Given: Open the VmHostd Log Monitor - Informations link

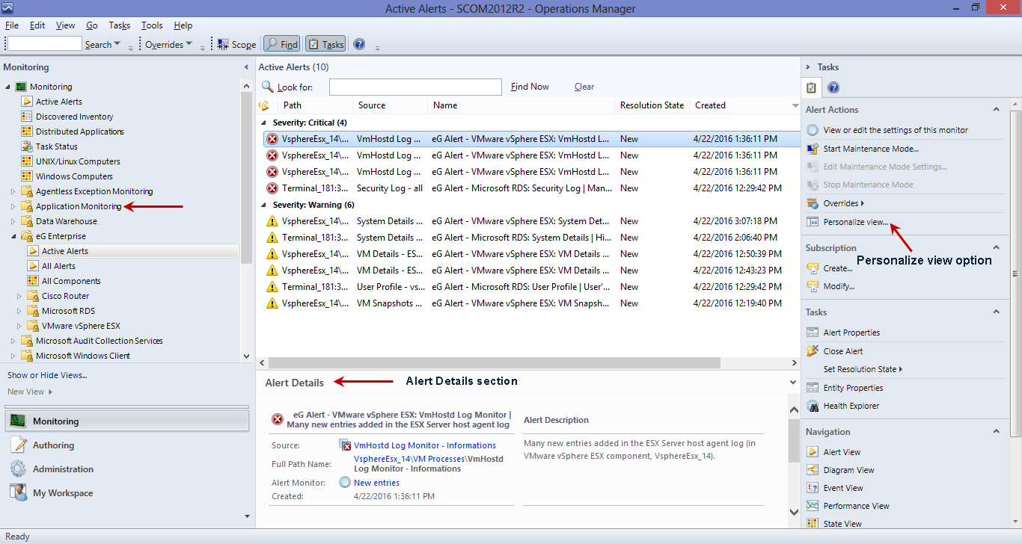Looking at the screenshot, I should 425,445.
